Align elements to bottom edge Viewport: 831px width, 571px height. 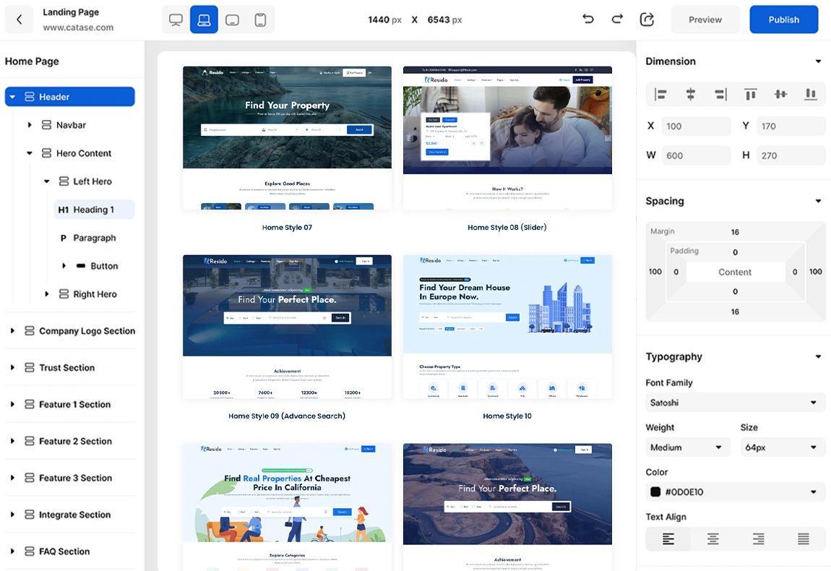point(811,94)
